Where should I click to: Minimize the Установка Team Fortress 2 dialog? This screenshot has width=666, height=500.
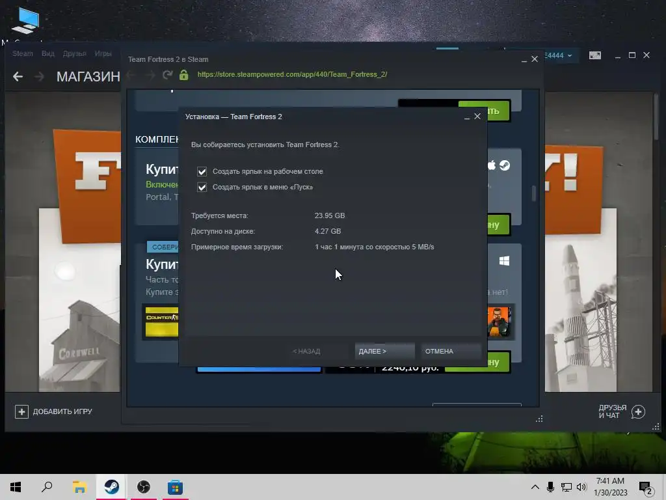click(x=467, y=117)
